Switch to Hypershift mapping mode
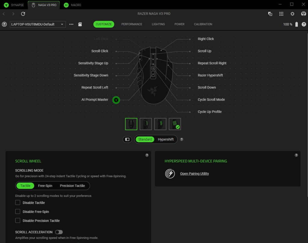 pyautogui.click(x=166, y=139)
